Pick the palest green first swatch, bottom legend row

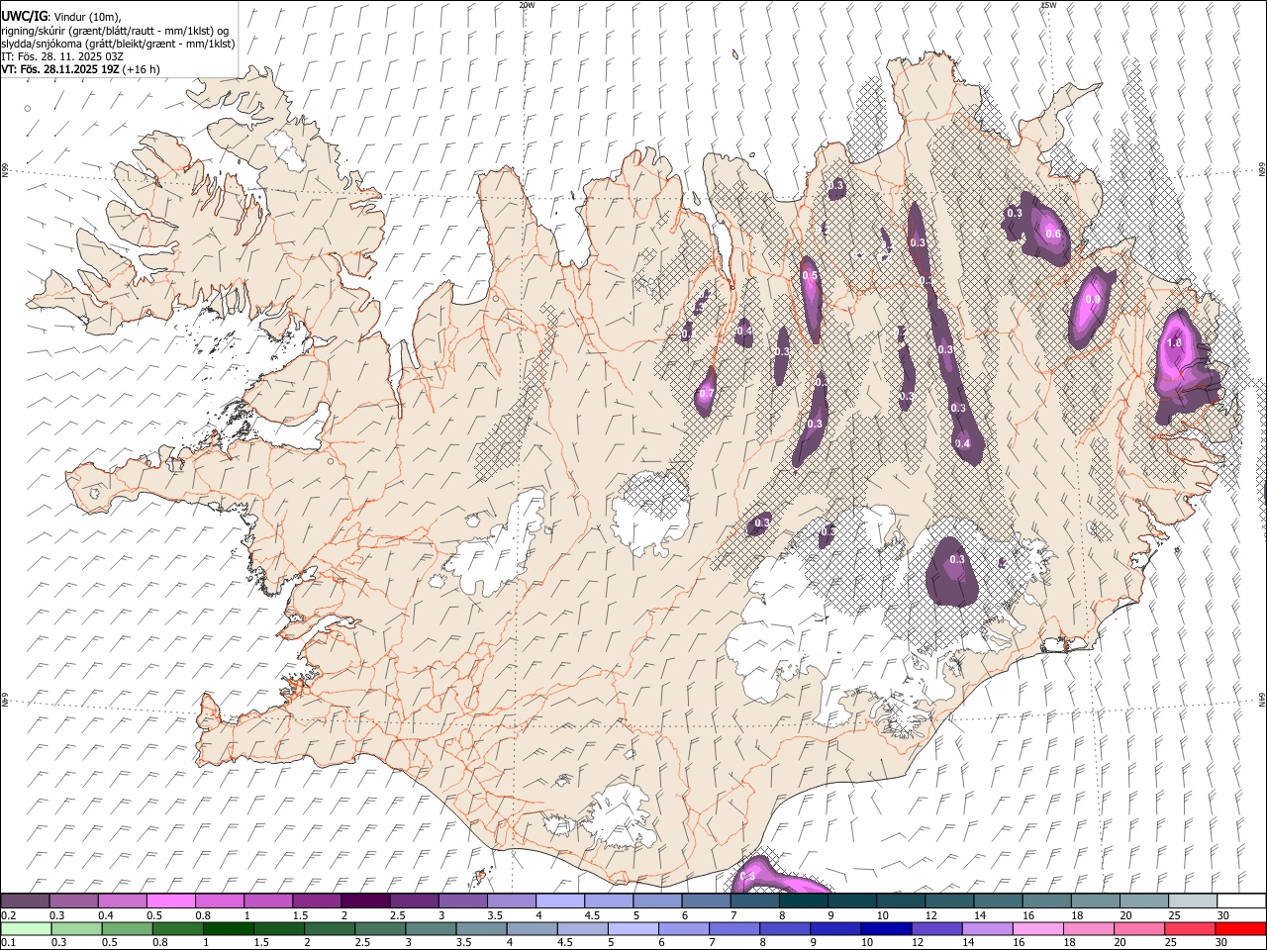coord(26,929)
